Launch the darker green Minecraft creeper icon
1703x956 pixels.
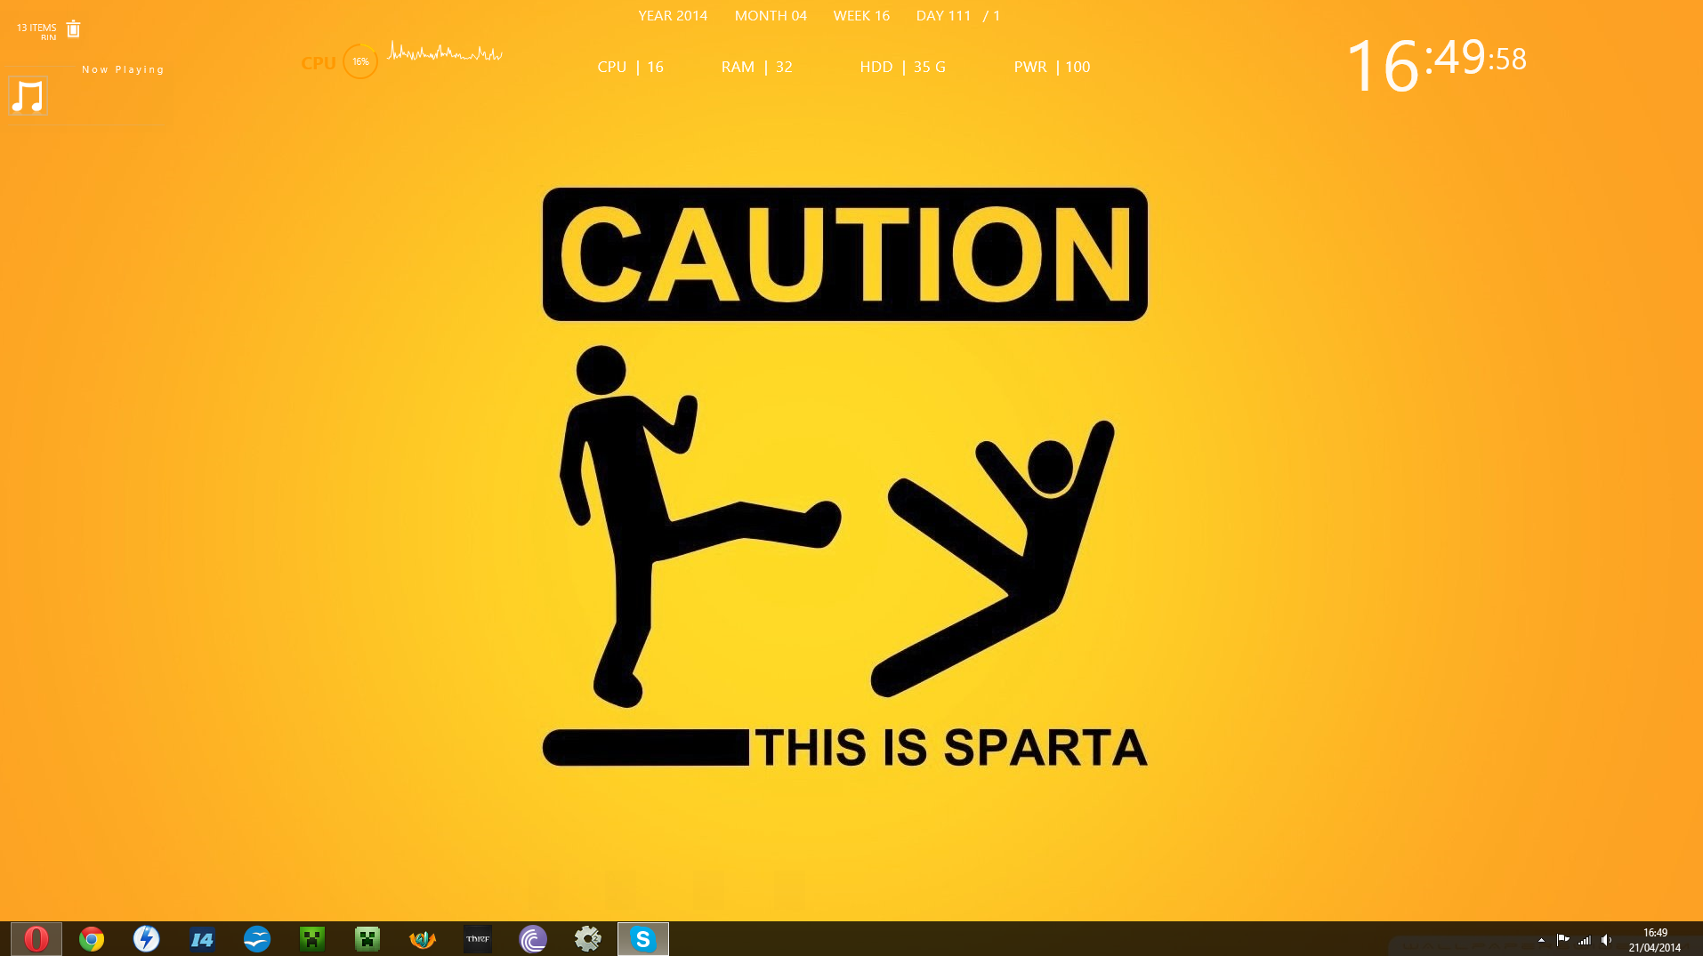[312, 939]
